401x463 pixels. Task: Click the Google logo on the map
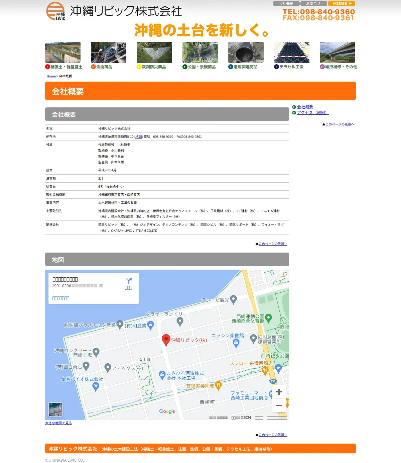[x=167, y=411]
